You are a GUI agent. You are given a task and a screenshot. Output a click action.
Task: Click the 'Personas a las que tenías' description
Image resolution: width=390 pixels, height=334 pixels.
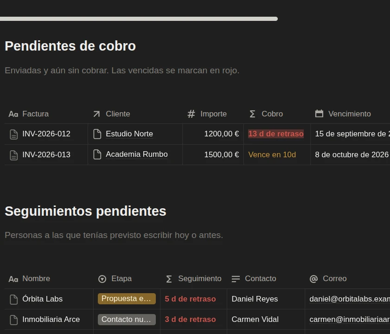click(114, 235)
